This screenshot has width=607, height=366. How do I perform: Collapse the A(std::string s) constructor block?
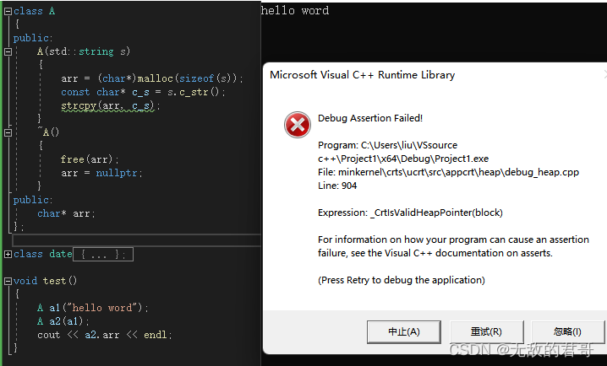[x=8, y=51]
